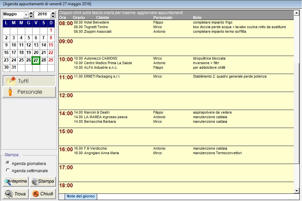This screenshot has height=201, width=302.
Task: Click note 'manutenzione Termoconvettori'
Action: point(217,153)
